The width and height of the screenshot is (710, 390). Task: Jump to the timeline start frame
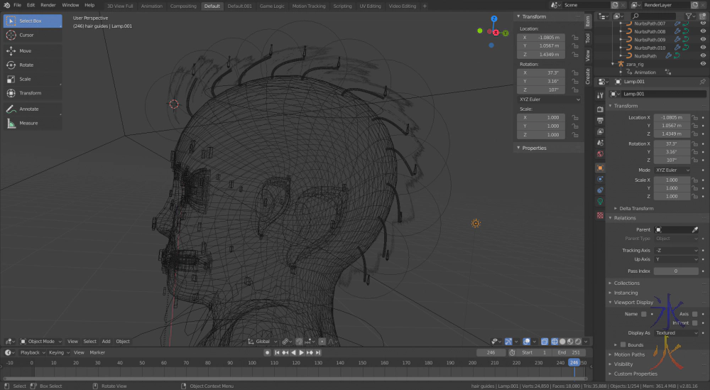pos(277,352)
